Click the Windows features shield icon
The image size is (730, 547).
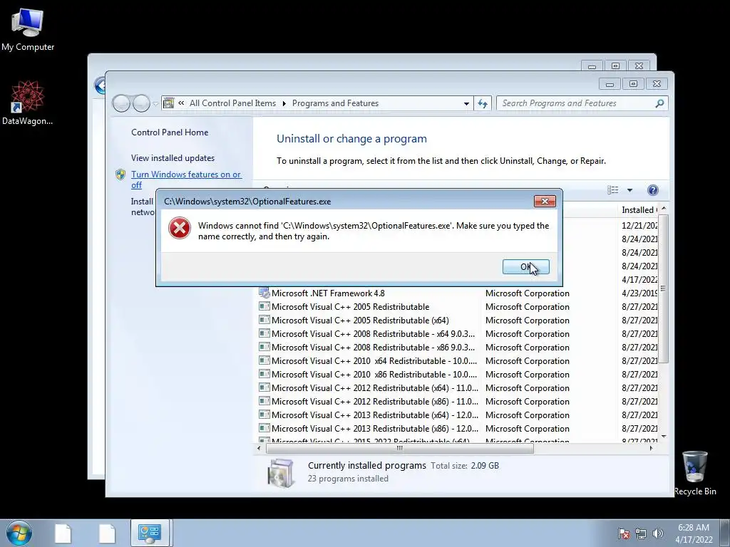coord(120,174)
